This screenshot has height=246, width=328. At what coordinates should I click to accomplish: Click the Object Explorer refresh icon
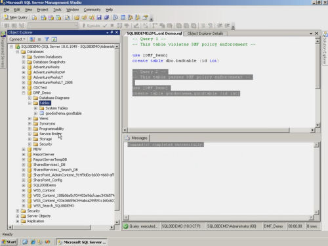click(x=54, y=39)
